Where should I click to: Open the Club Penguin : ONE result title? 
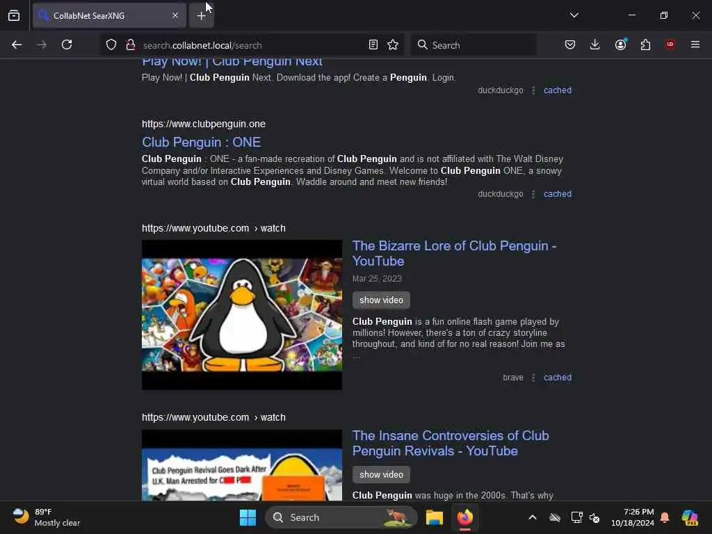tap(201, 142)
